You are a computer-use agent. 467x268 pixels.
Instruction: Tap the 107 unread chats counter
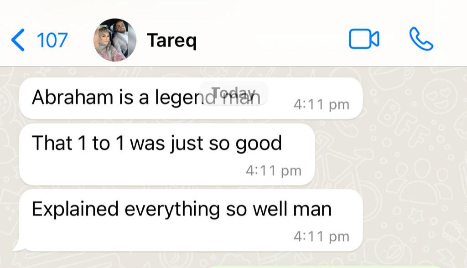coord(52,40)
